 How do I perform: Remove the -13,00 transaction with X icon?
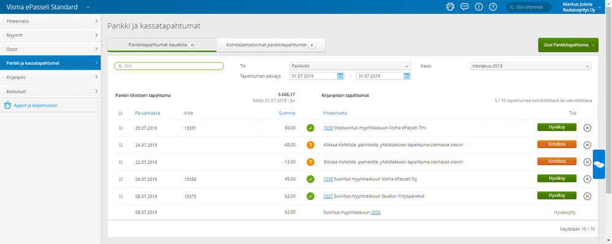[x=587, y=162]
